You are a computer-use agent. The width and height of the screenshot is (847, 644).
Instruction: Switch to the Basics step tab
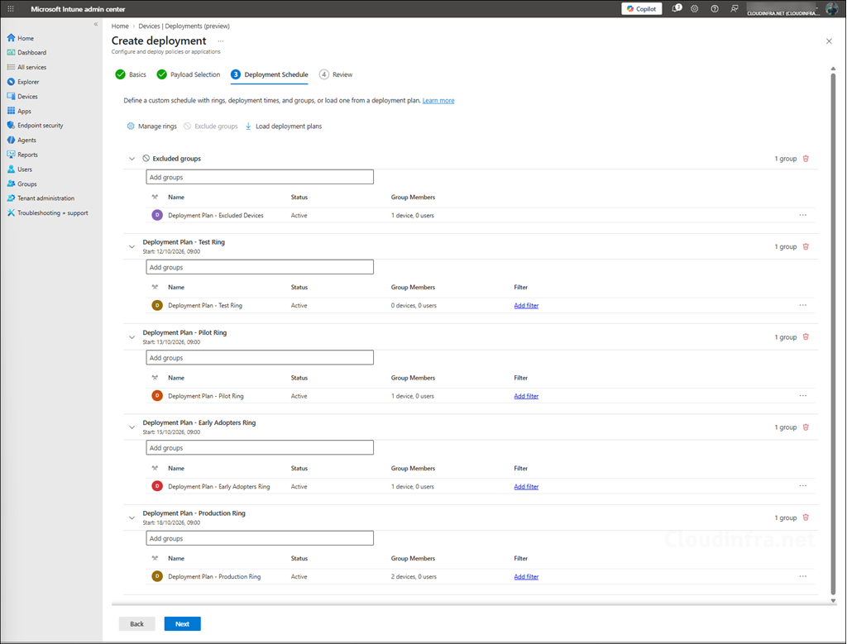[x=131, y=74]
